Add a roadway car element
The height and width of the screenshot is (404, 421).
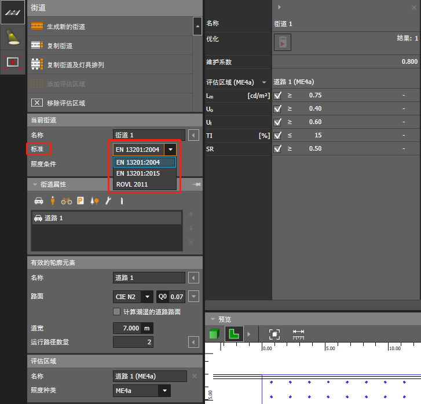click(39, 201)
